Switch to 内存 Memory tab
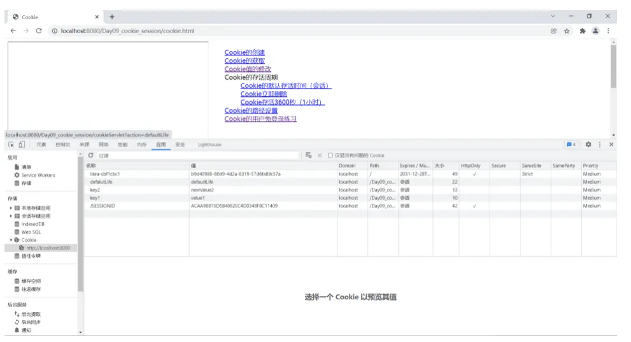 [141, 145]
